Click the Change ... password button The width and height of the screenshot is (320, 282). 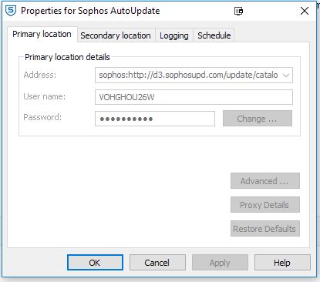tap(258, 119)
